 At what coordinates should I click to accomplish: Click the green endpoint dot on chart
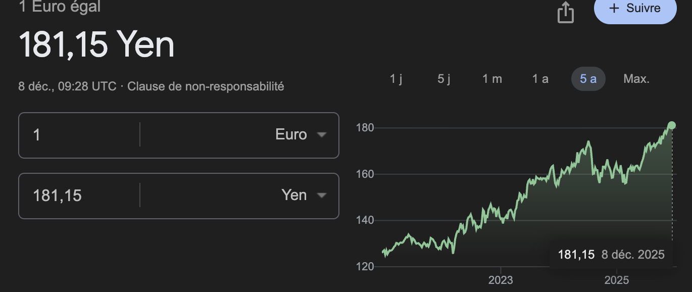(x=672, y=125)
